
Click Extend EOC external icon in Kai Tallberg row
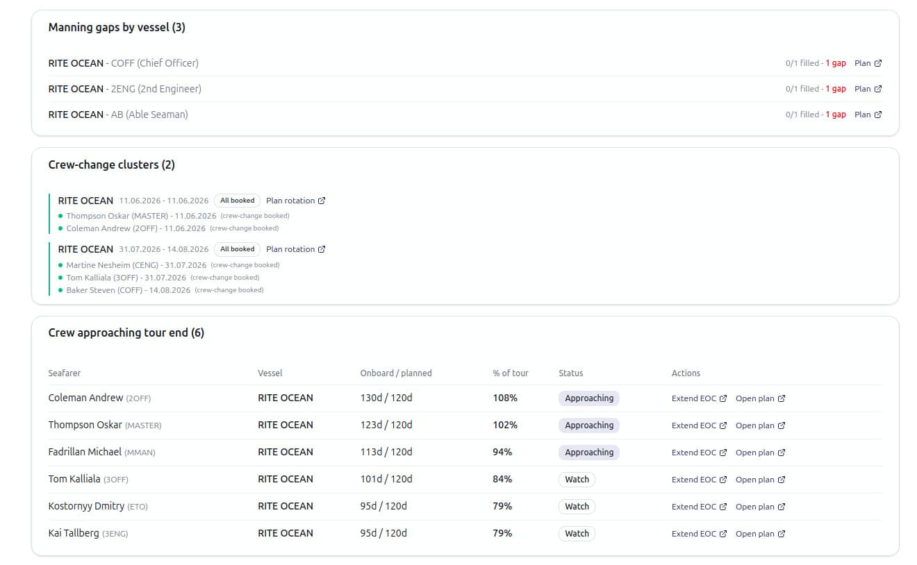(723, 534)
